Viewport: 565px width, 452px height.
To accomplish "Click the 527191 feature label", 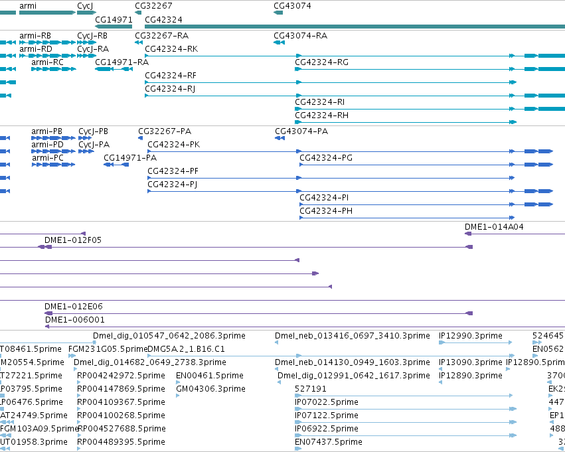I will 311,390.
